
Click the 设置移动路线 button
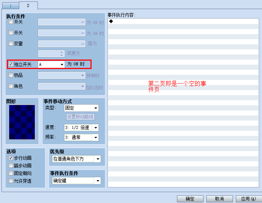click(80, 117)
